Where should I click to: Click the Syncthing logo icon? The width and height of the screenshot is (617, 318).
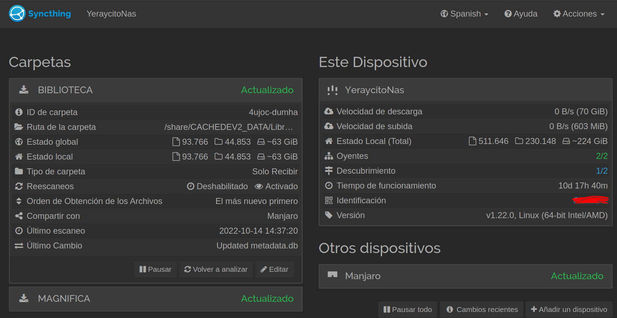coord(17,14)
